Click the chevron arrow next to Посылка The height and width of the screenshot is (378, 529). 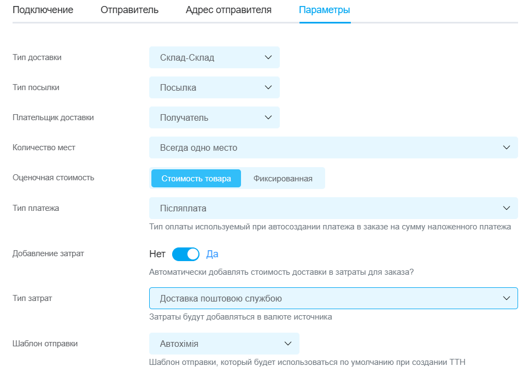pyautogui.click(x=268, y=87)
